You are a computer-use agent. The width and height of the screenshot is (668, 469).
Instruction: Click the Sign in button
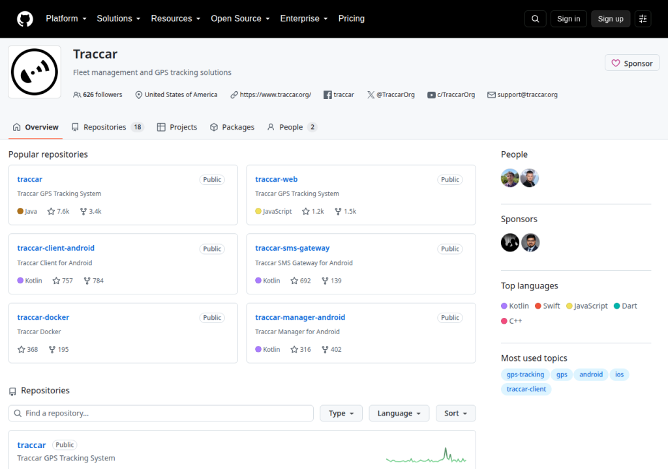coord(568,19)
